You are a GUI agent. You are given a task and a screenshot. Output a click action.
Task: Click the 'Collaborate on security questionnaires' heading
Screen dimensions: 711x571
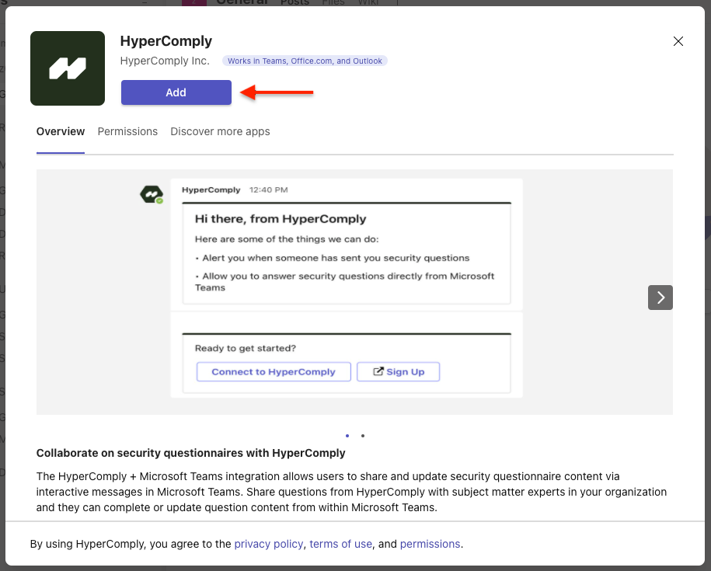tap(191, 453)
